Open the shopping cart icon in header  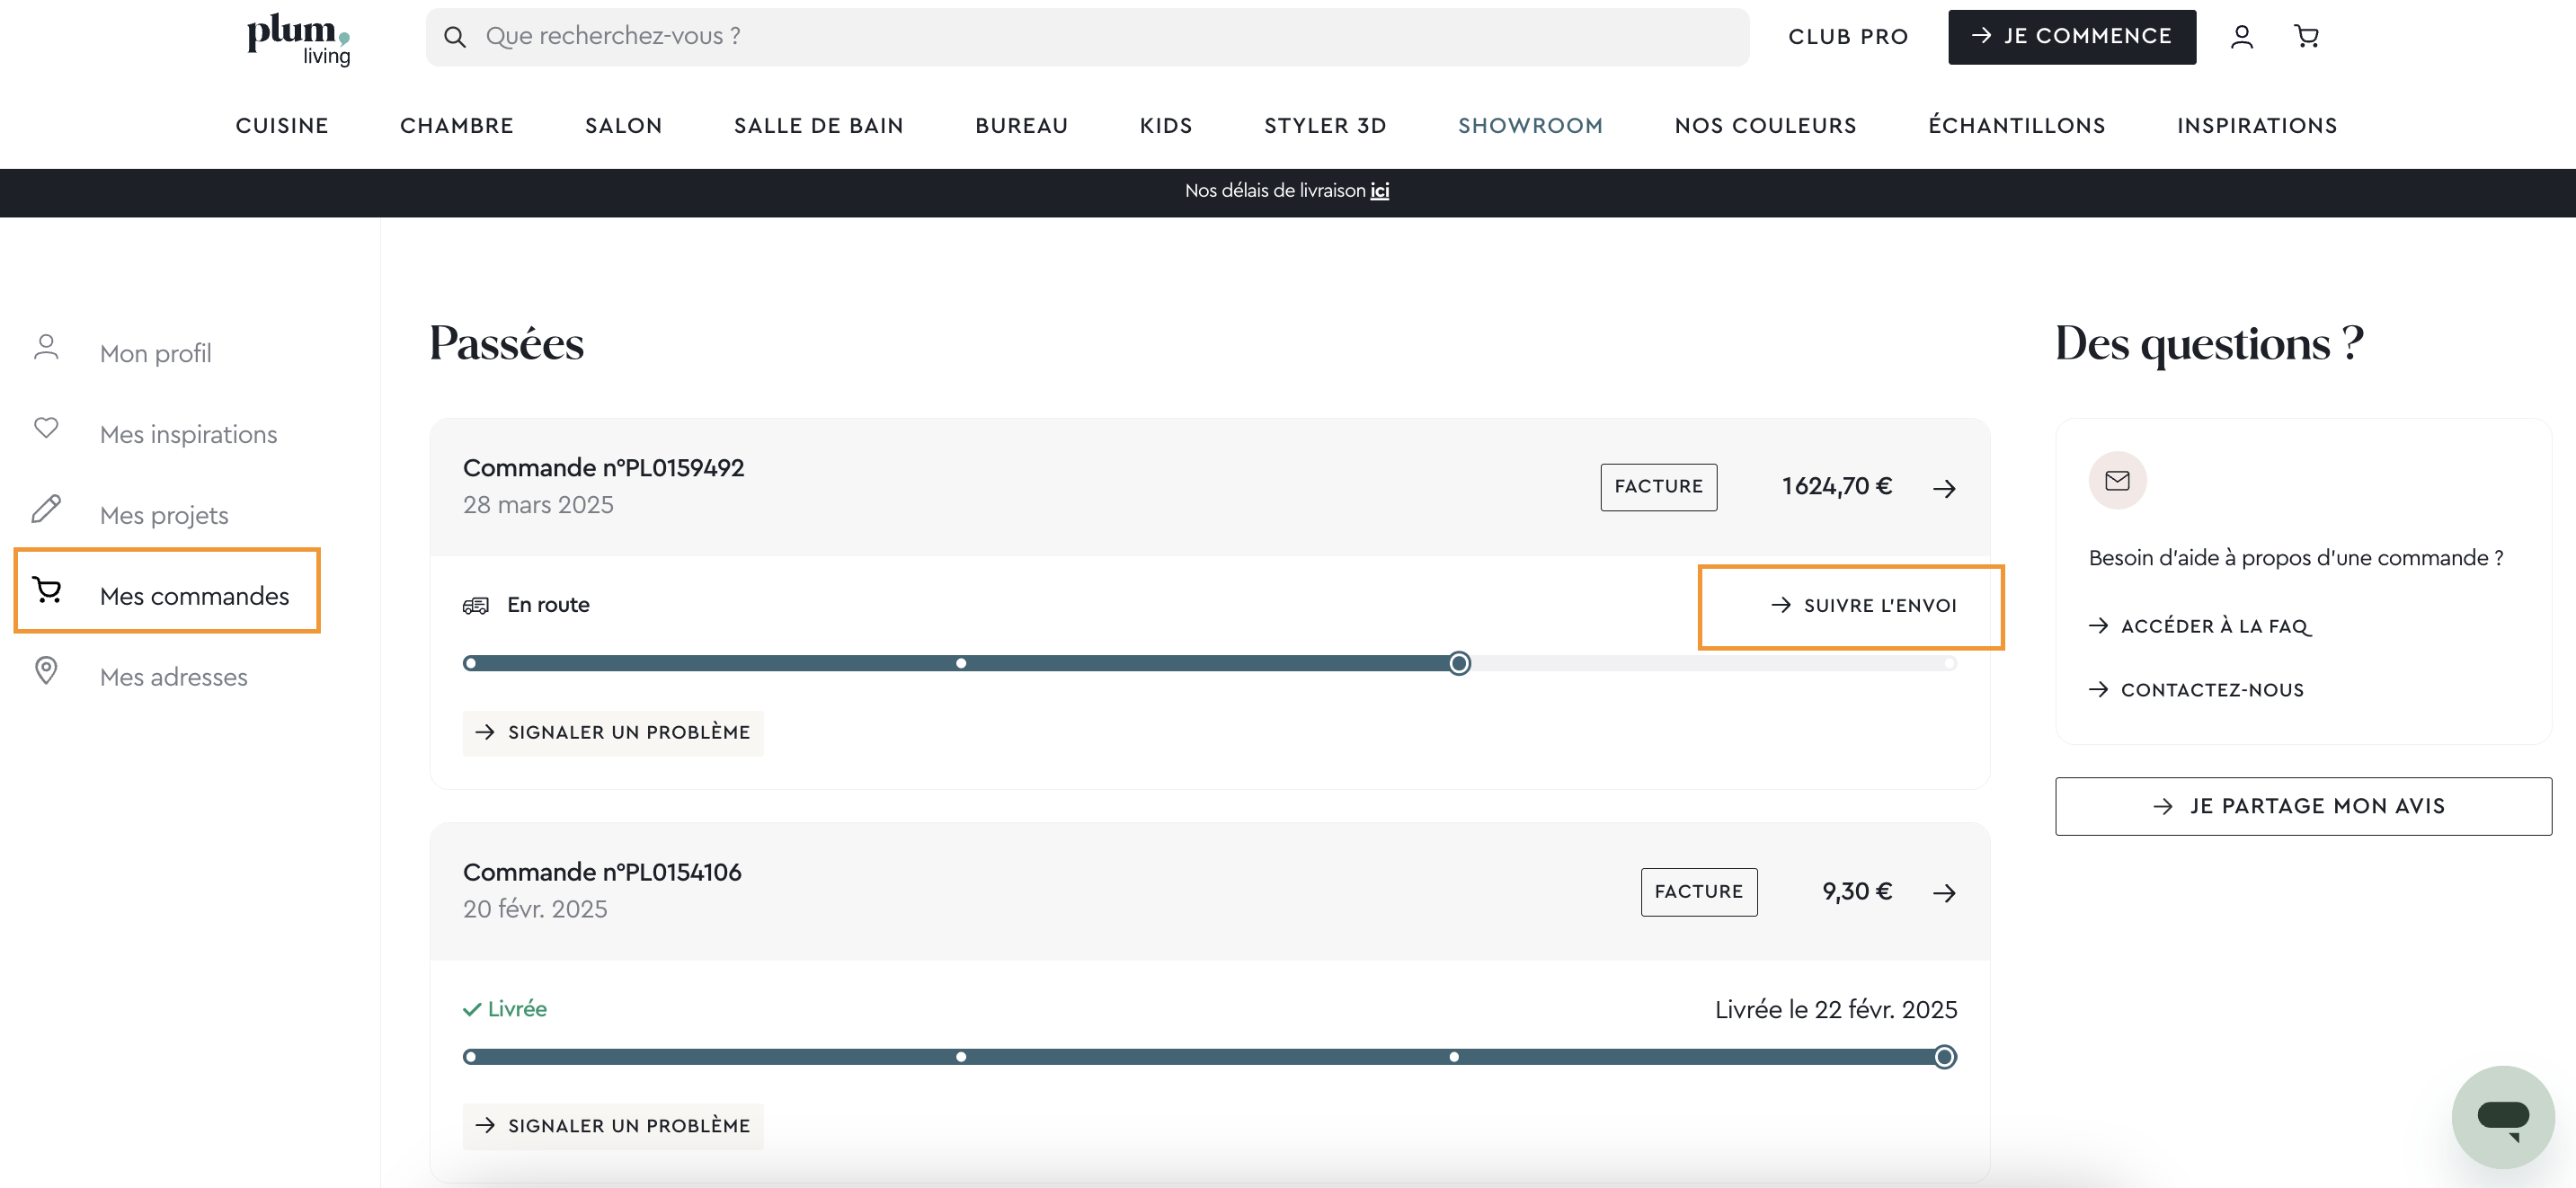[2306, 37]
